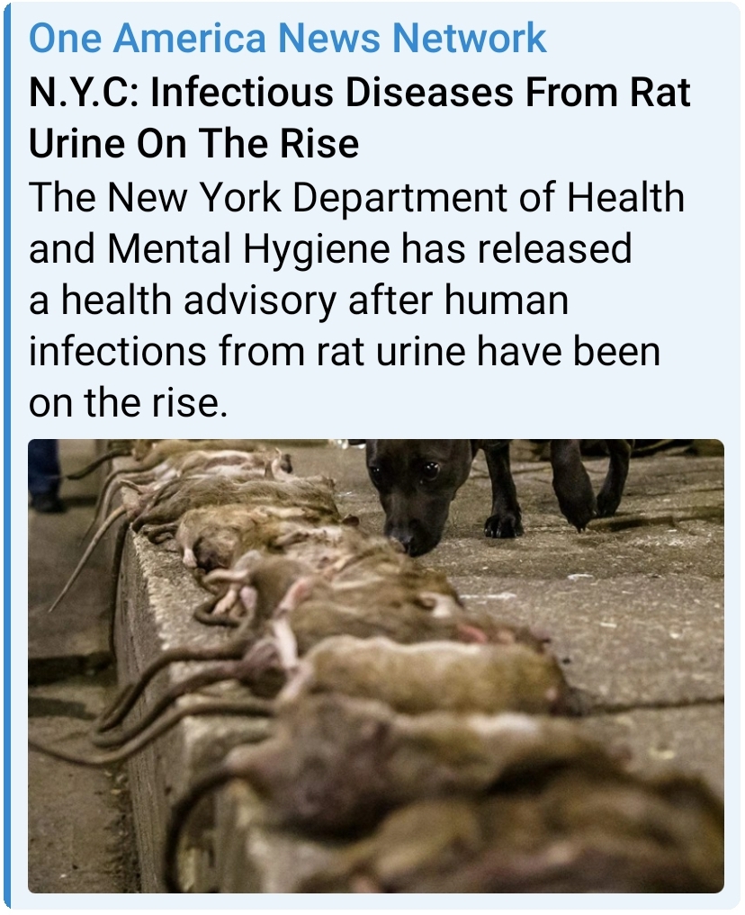Click the blue vertical quote bar
The height and width of the screenshot is (915, 745).
[x=6, y=457]
